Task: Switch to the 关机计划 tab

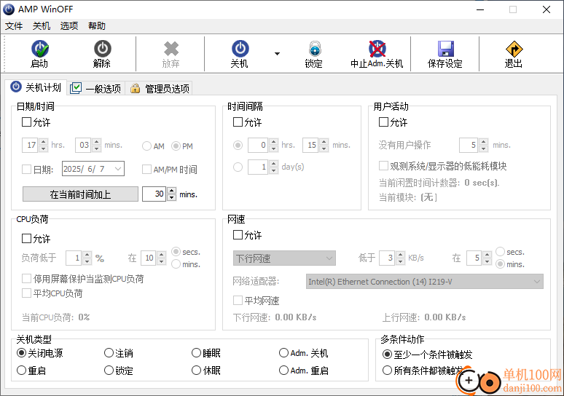Action: [x=36, y=87]
